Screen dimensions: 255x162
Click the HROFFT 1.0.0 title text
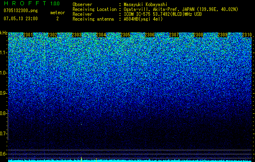tap(32, 3)
